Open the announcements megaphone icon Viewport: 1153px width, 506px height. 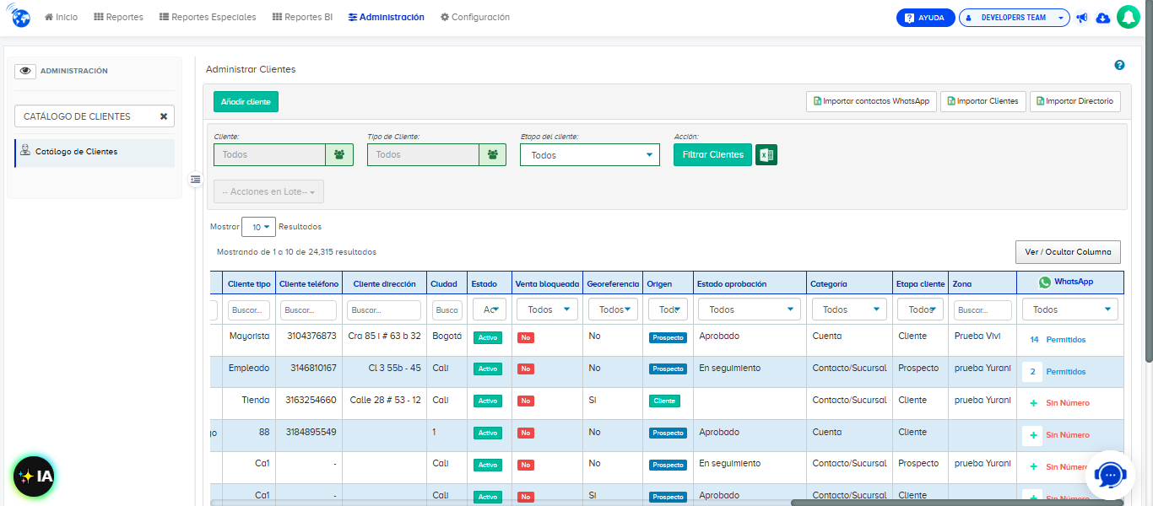tap(1082, 18)
